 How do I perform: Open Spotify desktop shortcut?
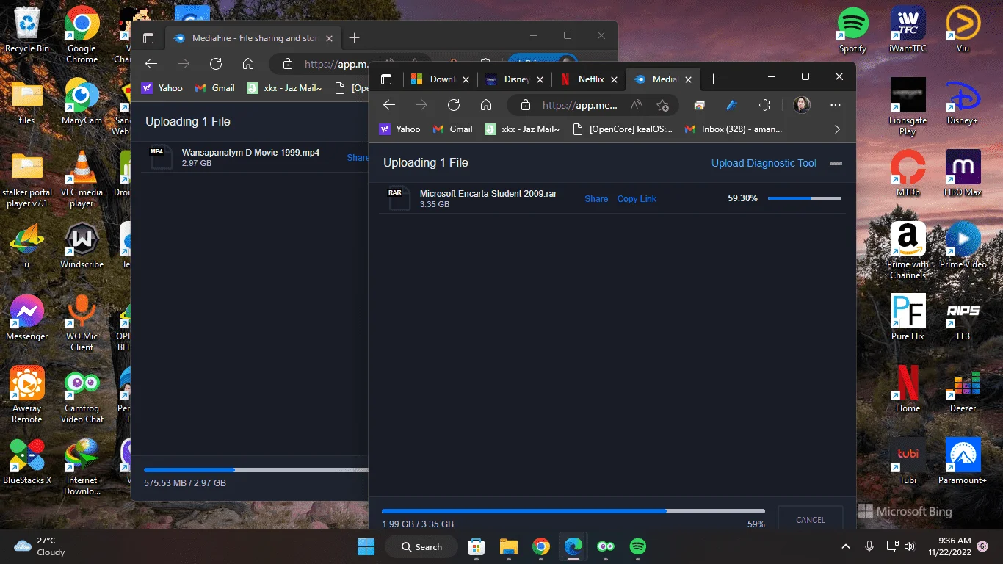point(852,30)
